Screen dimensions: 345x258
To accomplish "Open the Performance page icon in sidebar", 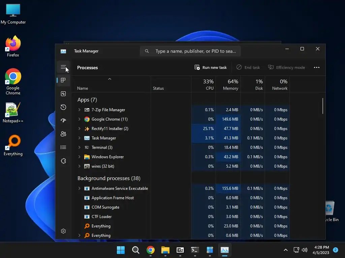I will (x=63, y=94).
